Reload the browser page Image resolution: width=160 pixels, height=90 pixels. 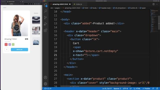(6, 4)
